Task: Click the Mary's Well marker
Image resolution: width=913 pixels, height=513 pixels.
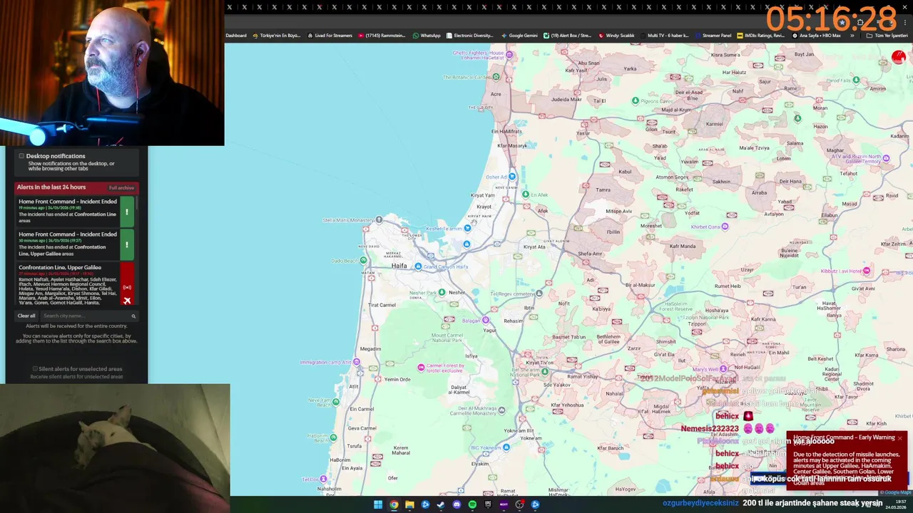Action: coord(723,369)
